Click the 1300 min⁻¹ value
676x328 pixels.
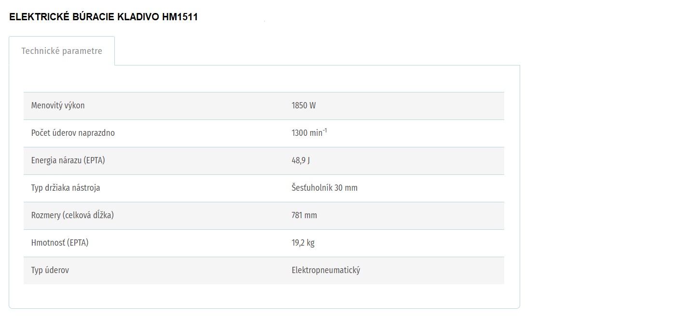pyautogui.click(x=309, y=132)
